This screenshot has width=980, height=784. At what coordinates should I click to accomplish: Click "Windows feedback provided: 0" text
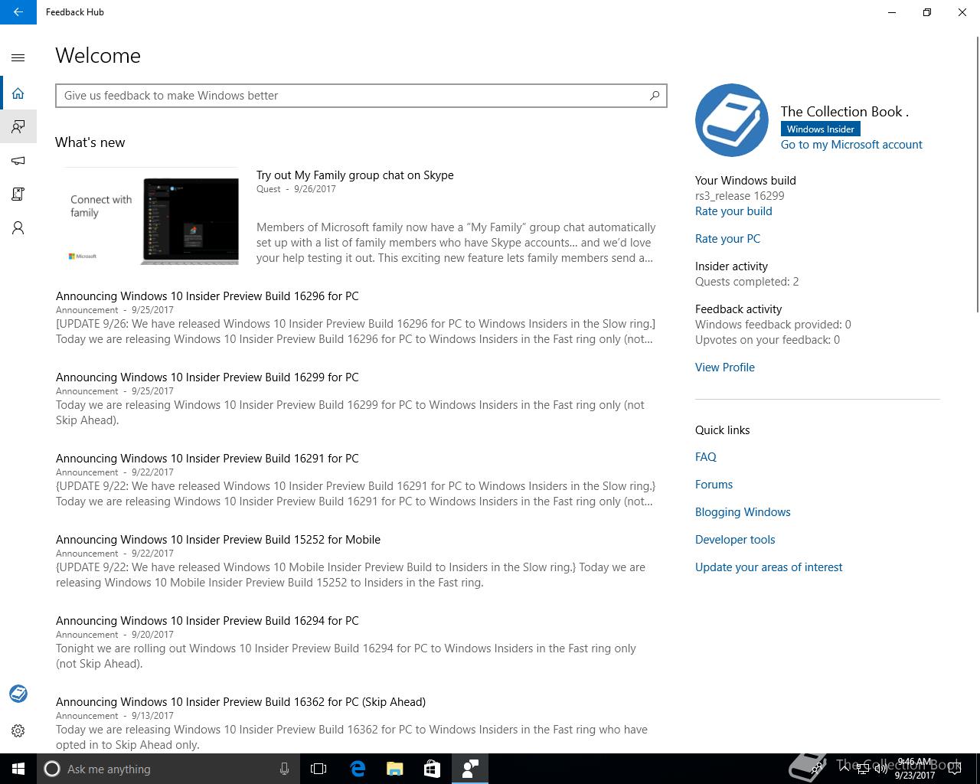click(x=773, y=325)
